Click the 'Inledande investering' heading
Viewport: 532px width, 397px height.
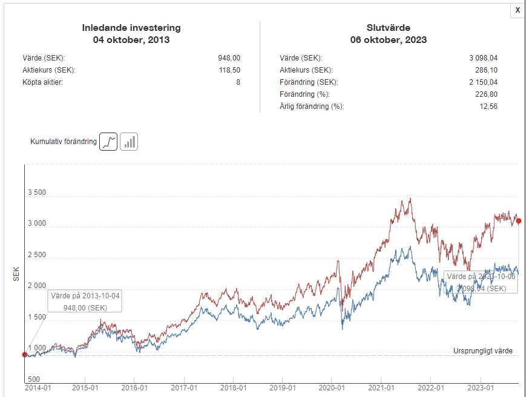131,28
